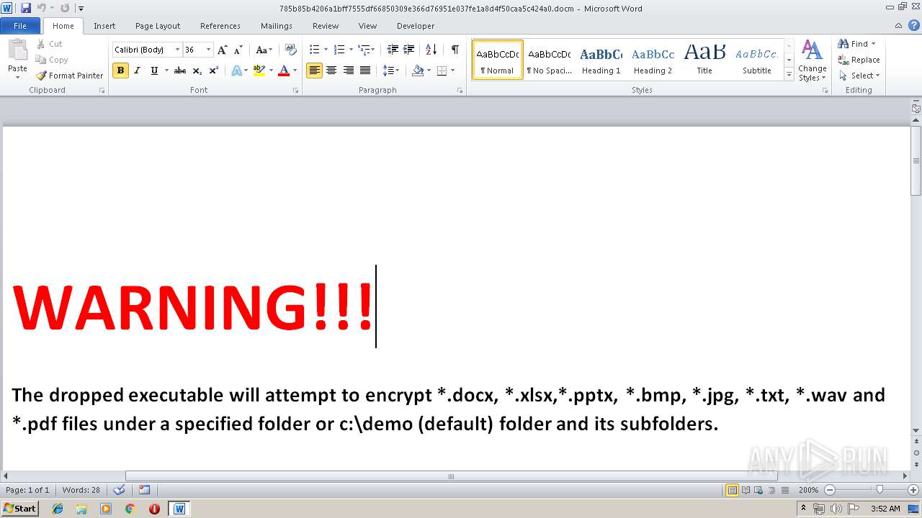Image resolution: width=922 pixels, height=518 pixels.
Task: Open Change Case dropdown
Action: (x=264, y=50)
